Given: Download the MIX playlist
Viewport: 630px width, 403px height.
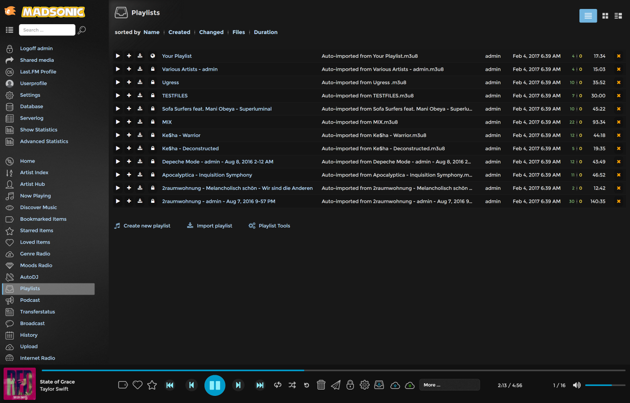Looking at the screenshot, I should (x=140, y=122).
